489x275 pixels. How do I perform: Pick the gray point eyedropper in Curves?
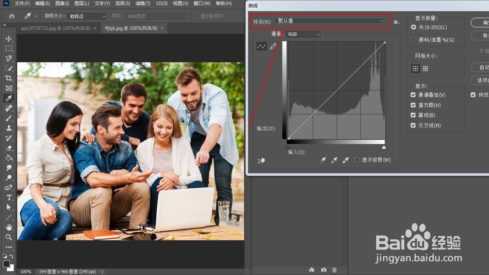tap(334, 160)
